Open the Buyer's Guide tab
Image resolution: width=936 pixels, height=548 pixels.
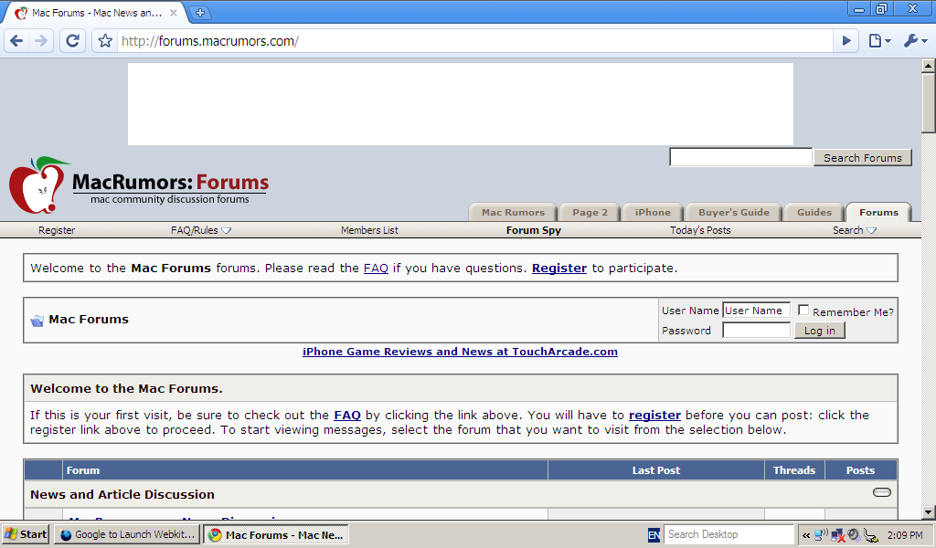click(734, 212)
